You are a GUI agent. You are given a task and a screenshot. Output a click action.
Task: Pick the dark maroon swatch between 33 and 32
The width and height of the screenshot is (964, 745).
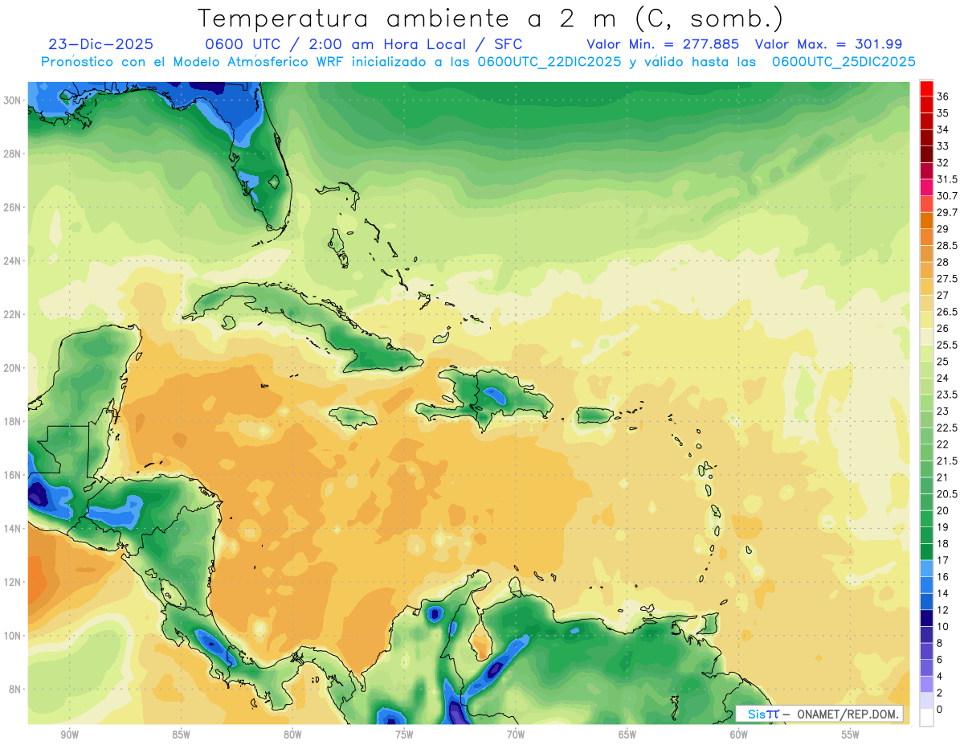(926, 154)
